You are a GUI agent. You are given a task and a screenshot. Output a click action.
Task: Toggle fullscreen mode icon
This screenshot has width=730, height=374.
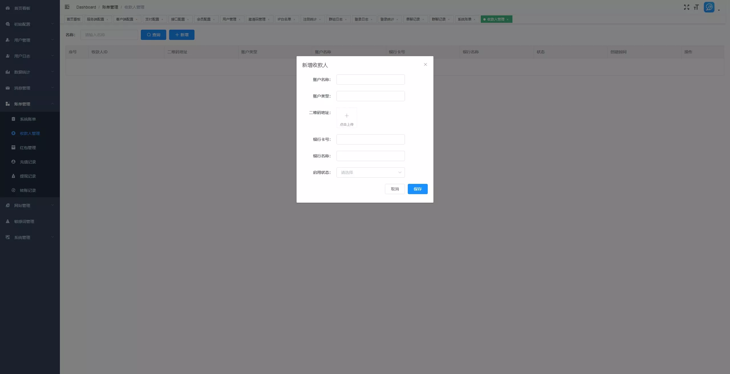click(x=686, y=7)
